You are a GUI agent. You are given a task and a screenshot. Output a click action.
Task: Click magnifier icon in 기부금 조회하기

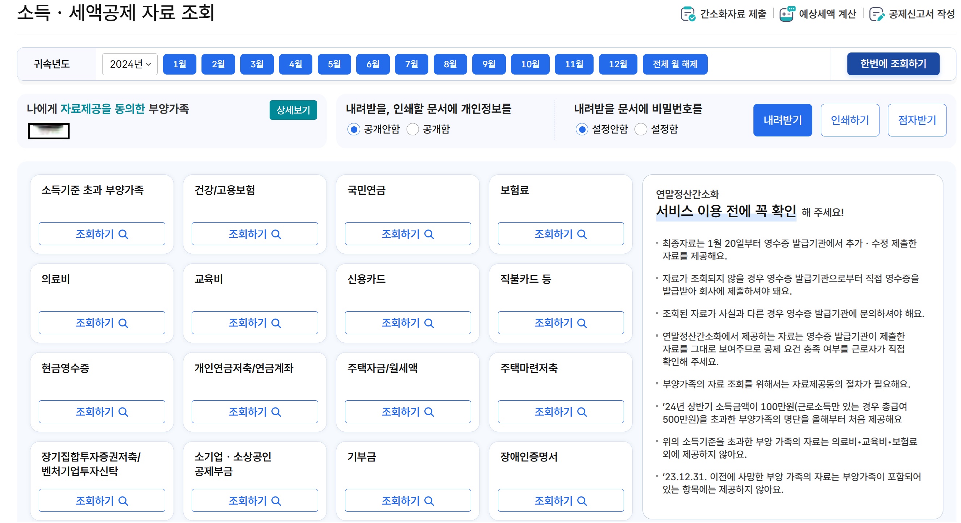[429, 501]
